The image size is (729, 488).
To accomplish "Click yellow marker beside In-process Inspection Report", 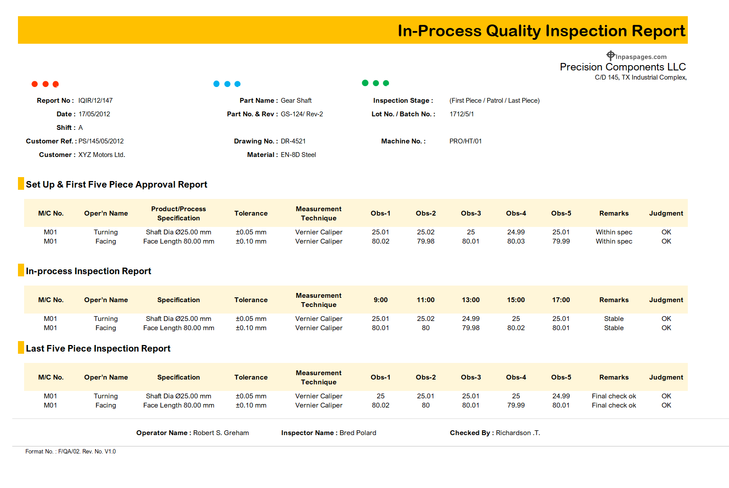I will 21,270.
